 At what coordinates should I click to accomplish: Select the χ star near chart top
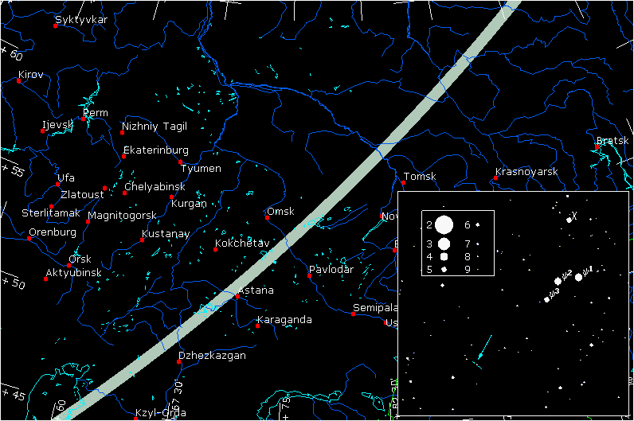569,220
